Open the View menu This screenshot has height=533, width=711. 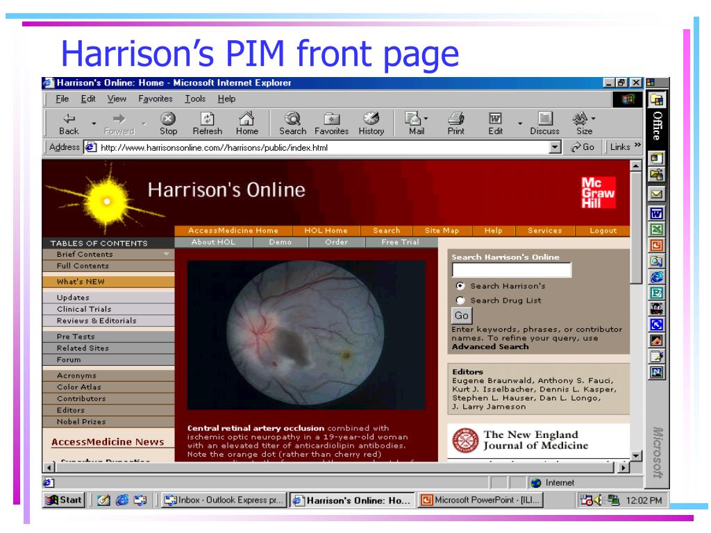pos(117,99)
